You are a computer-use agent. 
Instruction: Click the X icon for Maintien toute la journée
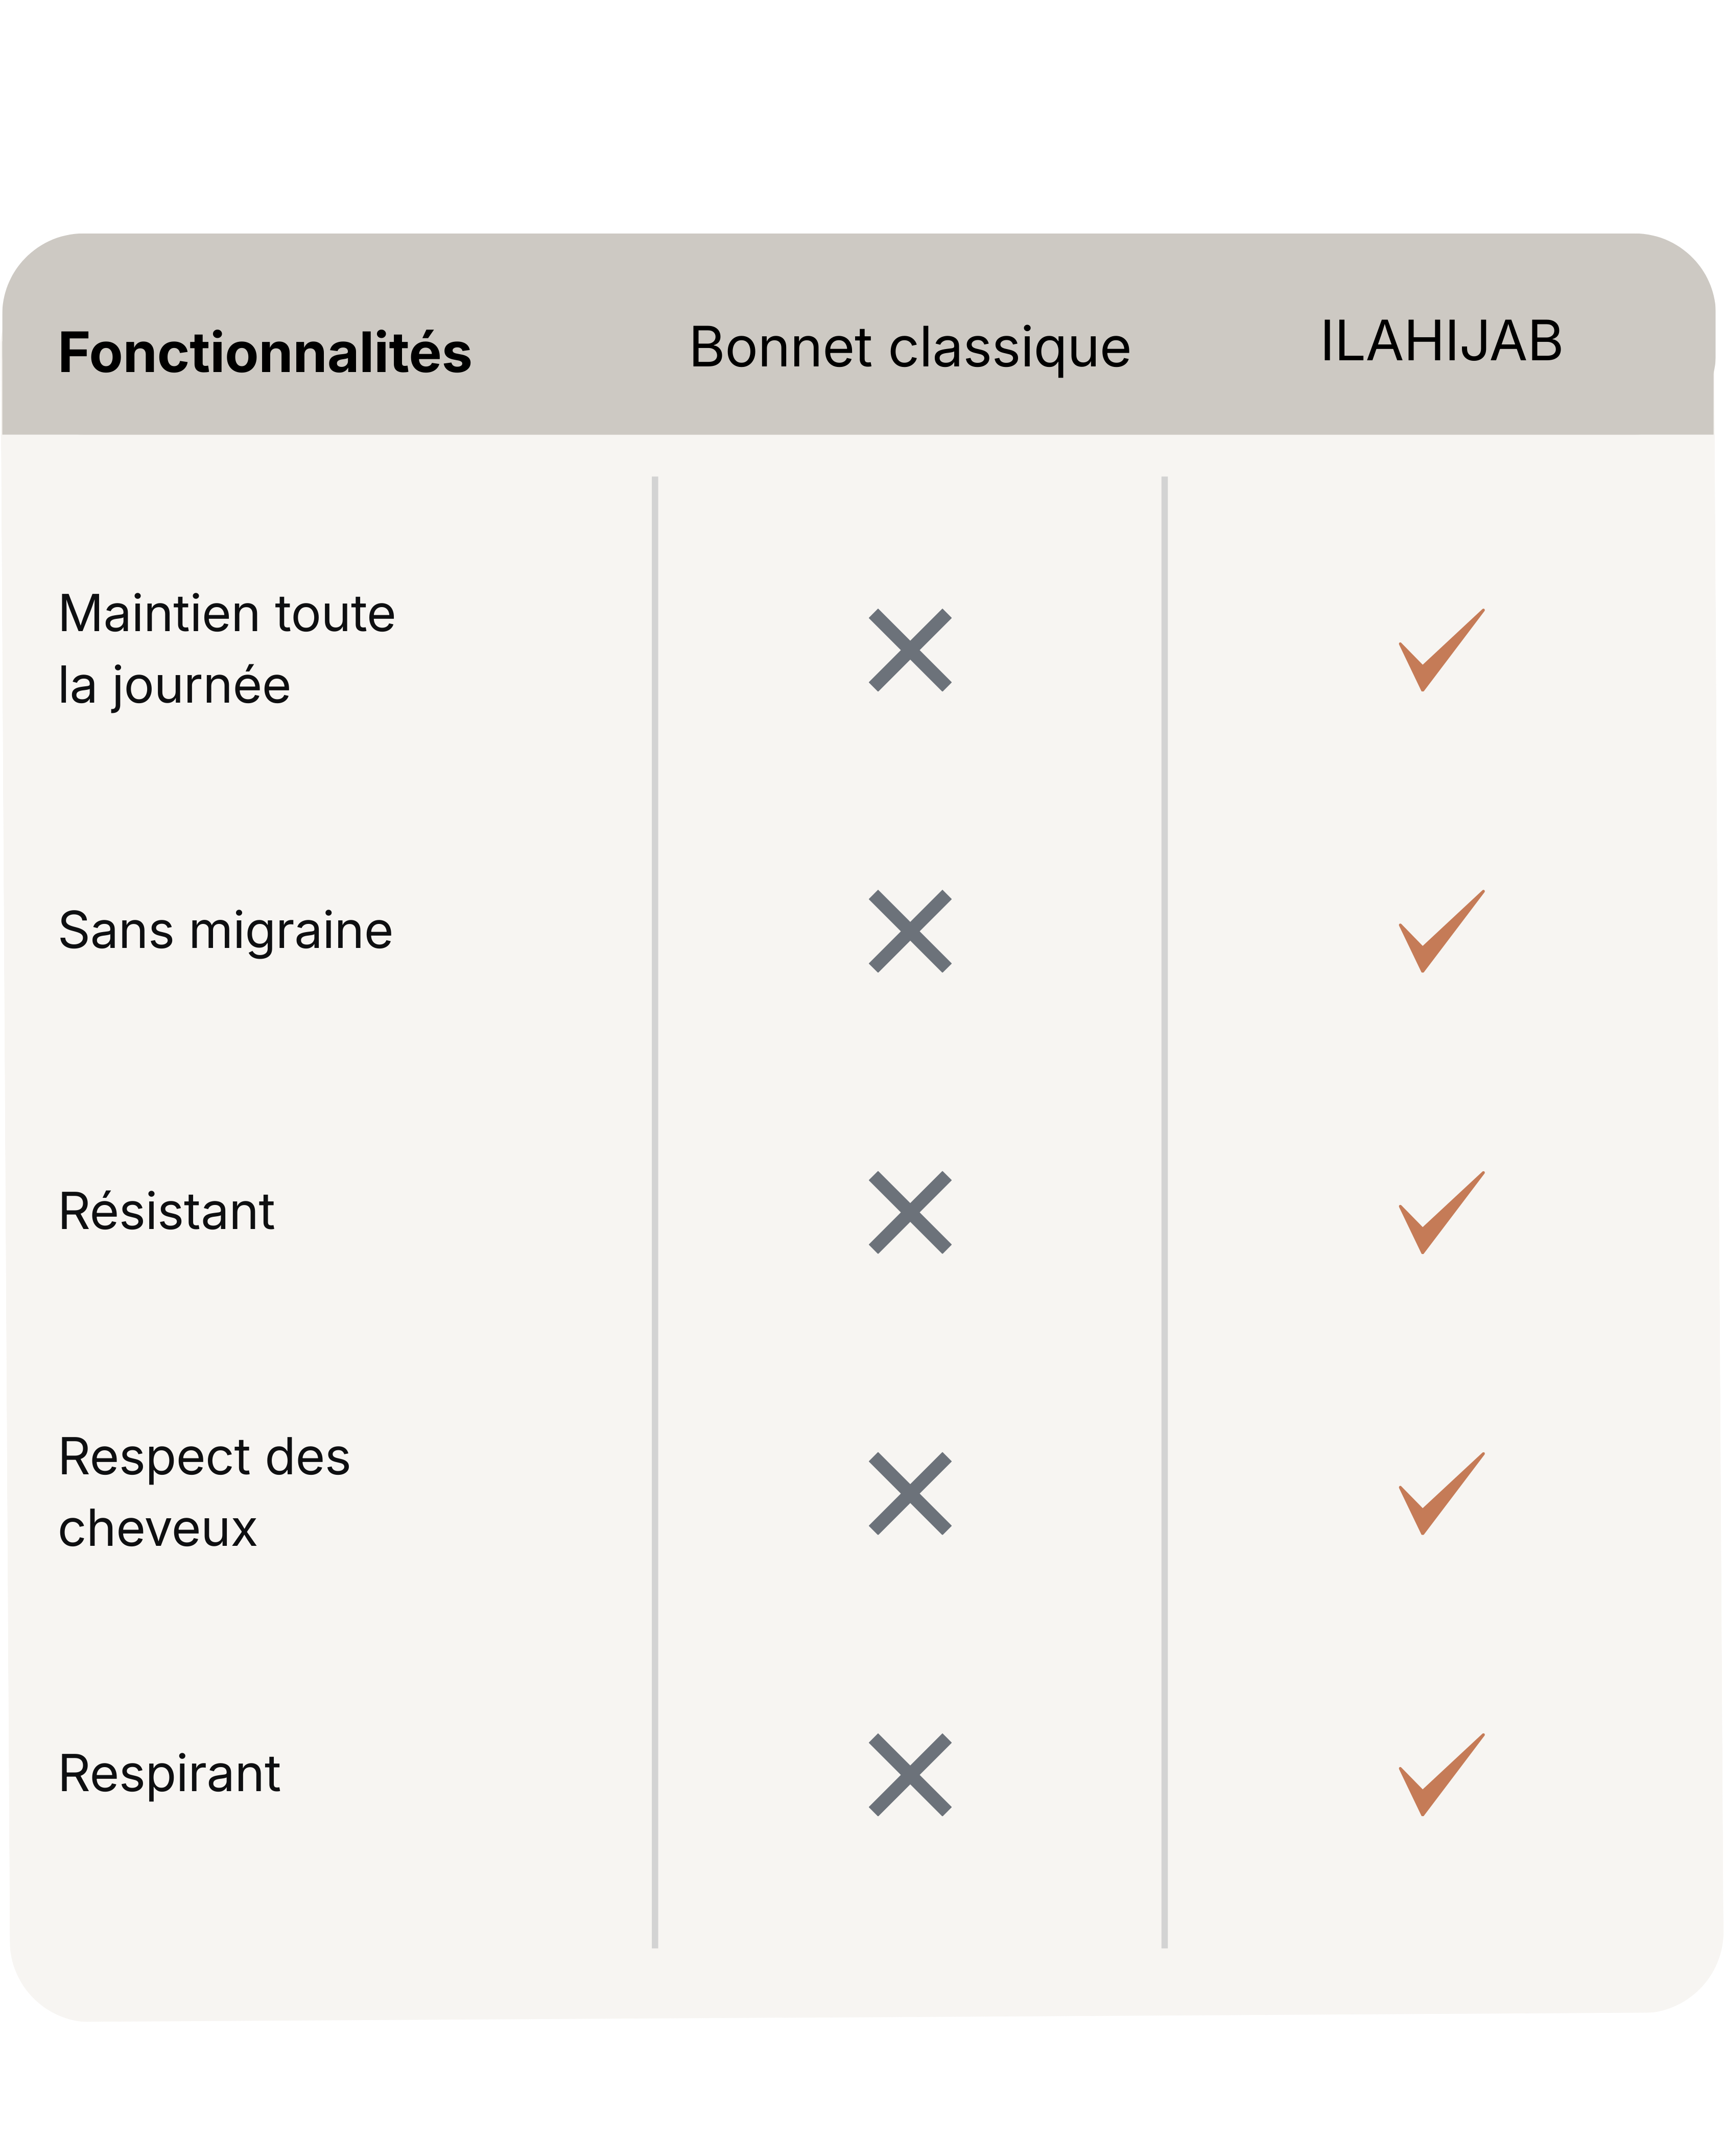909,650
